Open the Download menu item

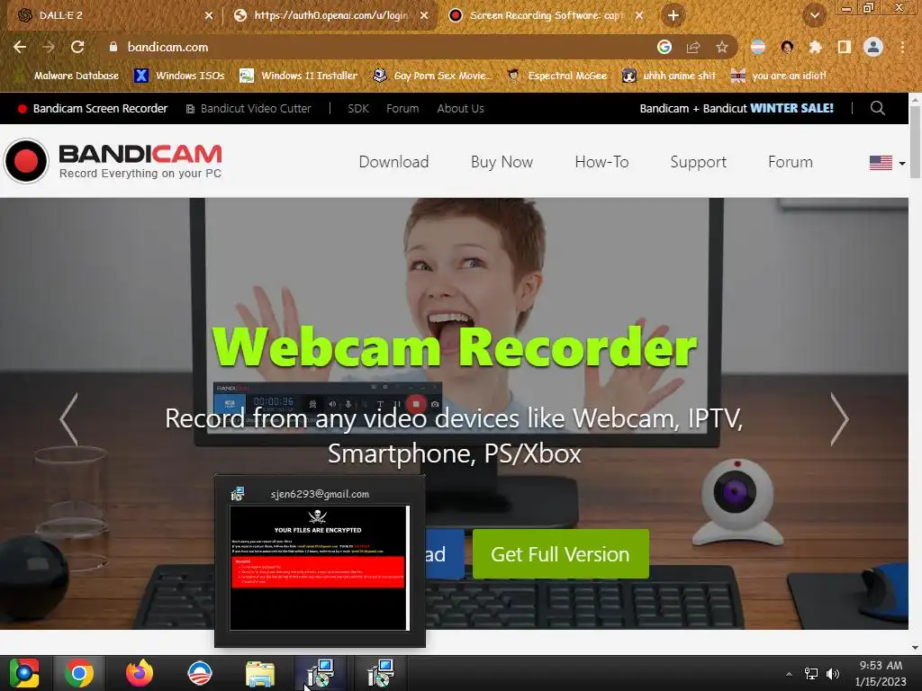(x=394, y=162)
